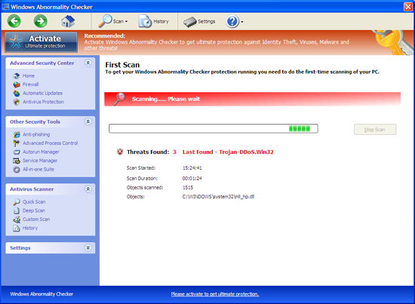415x304 pixels.
Task: Click the Stop Scan button
Action: (375, 130)
